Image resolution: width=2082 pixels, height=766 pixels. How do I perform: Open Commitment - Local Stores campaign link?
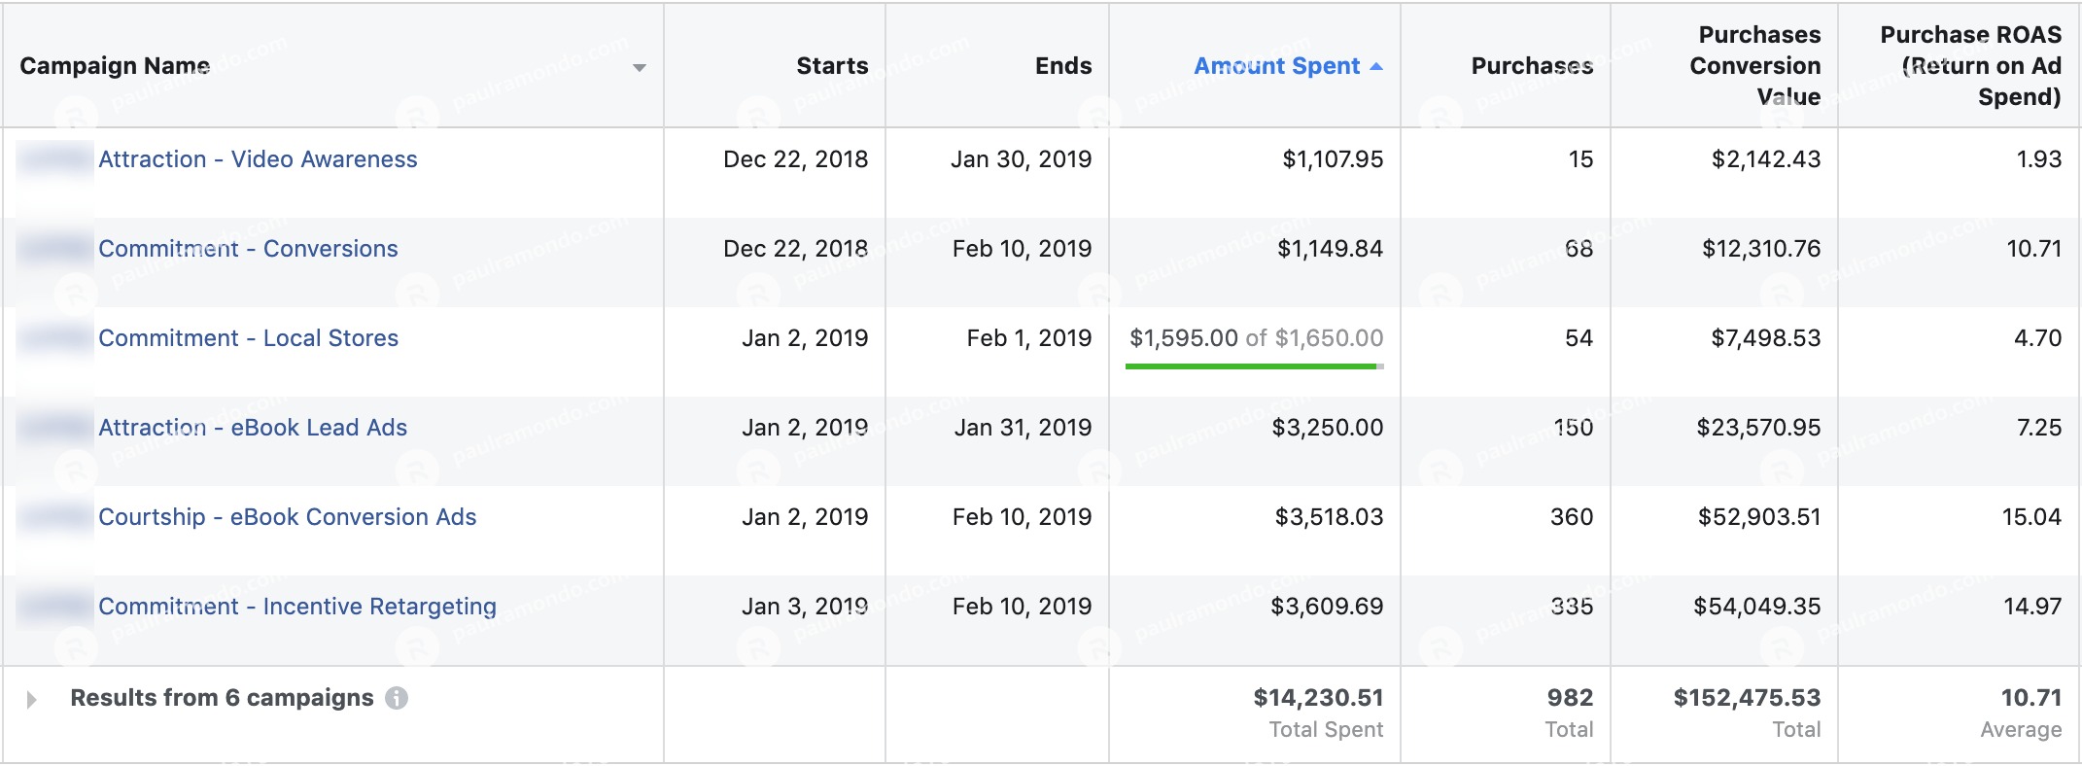click(248, 338)
